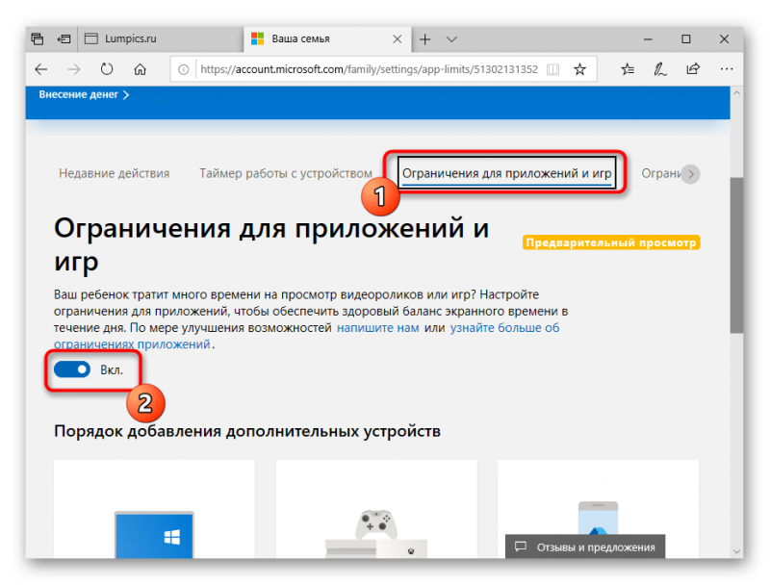Close the browser window

pyautogui.click(x=724, y=39)
